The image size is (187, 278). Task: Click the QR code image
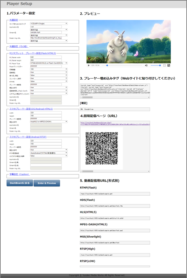pyautogui.click(x=102, y=148)
